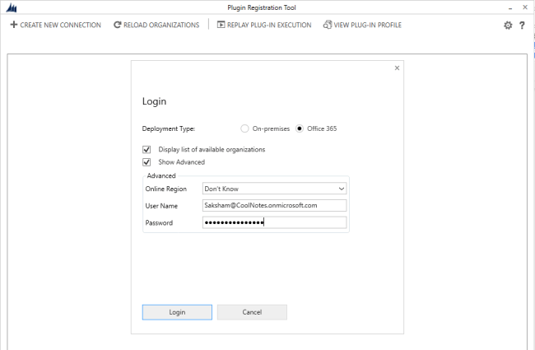Click the Online Region label
The image size is (535, 350).
coord(165,189)
